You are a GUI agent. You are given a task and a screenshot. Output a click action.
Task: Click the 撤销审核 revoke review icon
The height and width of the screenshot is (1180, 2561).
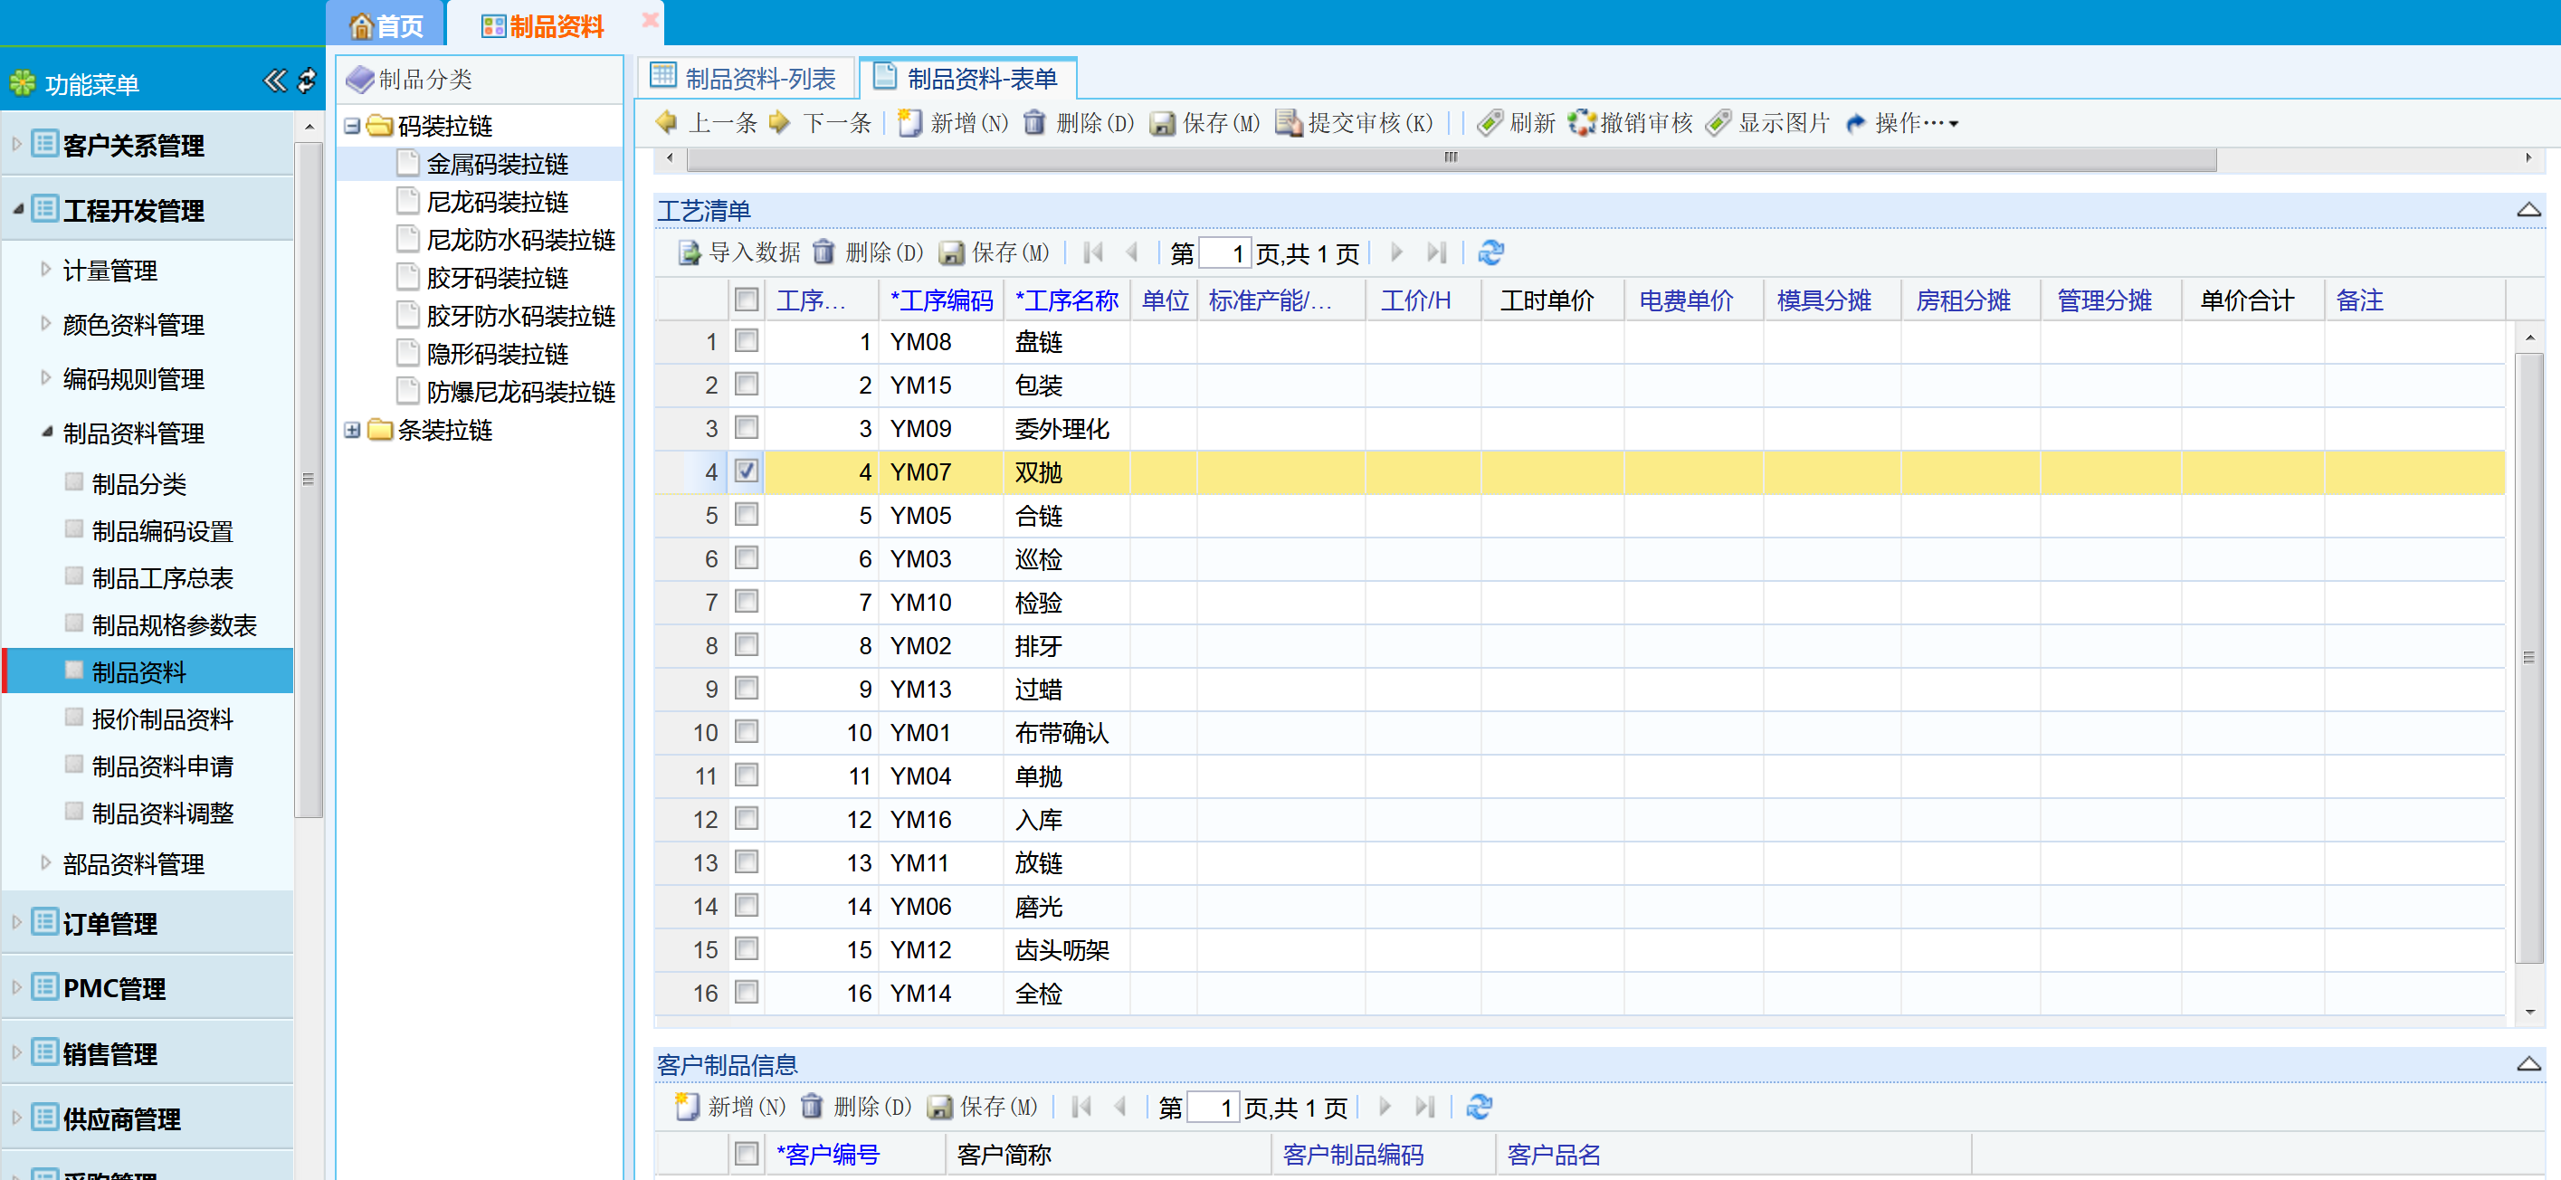coord(1581,122)
